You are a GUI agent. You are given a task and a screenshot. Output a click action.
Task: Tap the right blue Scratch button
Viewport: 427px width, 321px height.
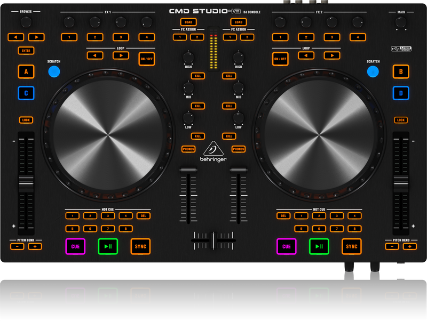373,72
